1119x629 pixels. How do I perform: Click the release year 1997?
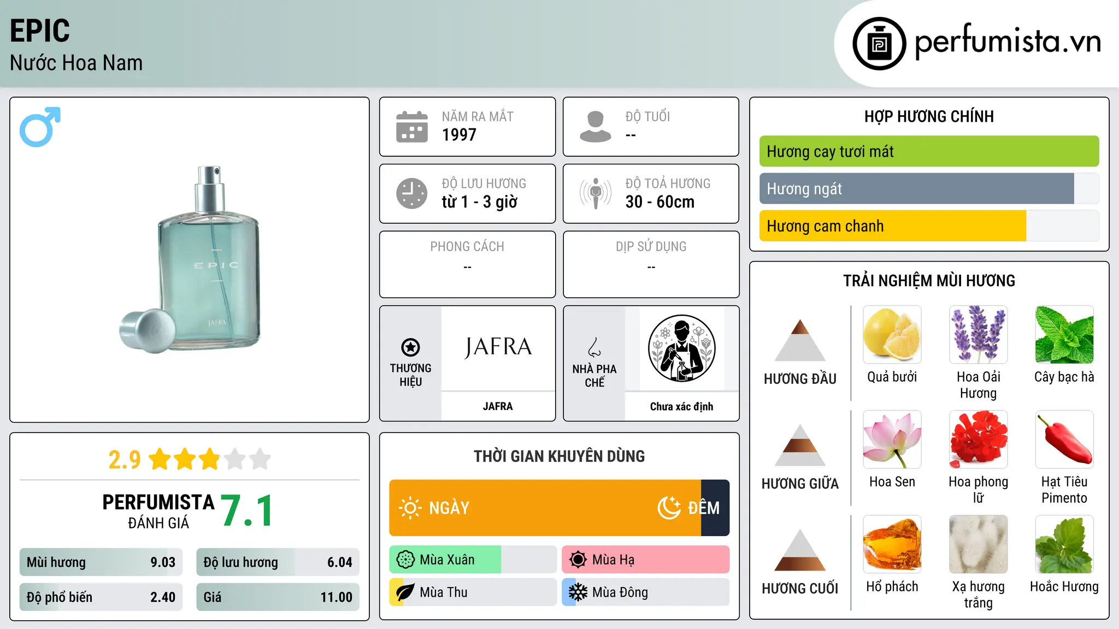459,135
